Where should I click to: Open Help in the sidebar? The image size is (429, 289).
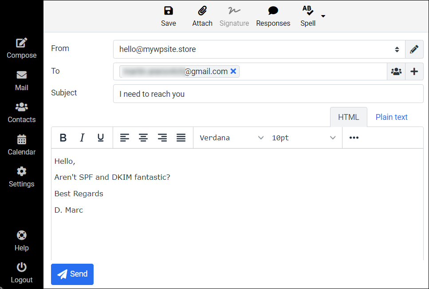[x=22, y=241]
